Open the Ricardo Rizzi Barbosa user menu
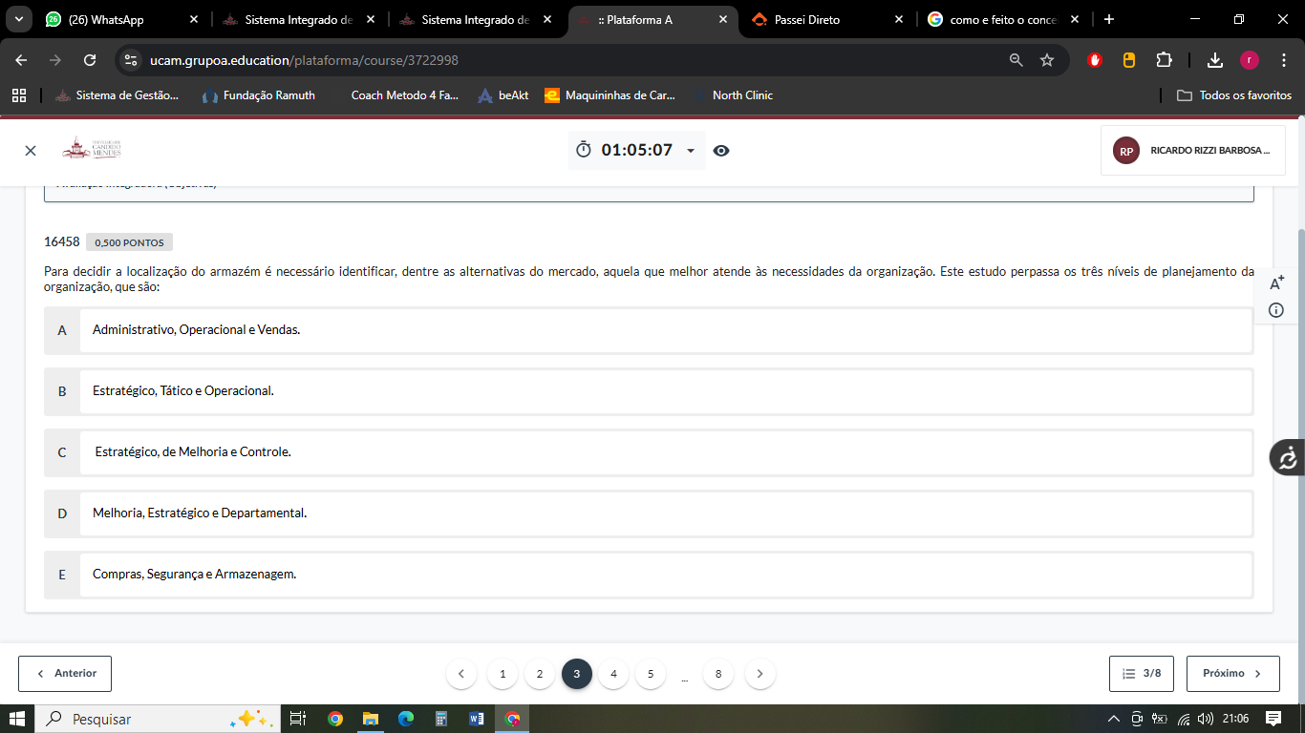Screen dimensions: 1305x733 1192,151
